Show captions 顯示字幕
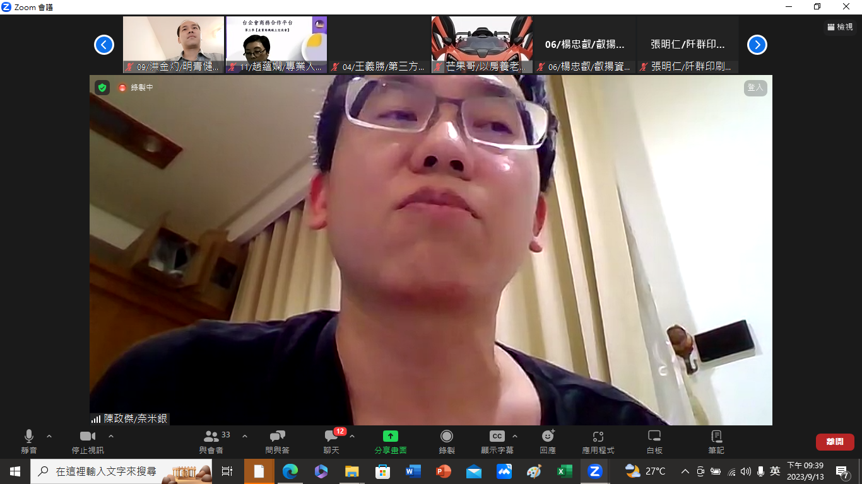This screenshot has height=484, width=862. click(497, 442)
